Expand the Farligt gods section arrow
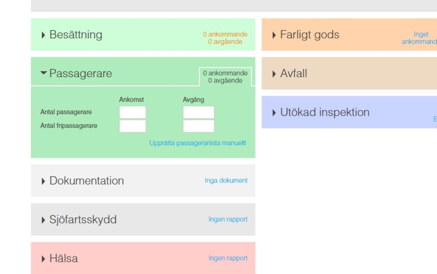The image size is (437, 274). (274, 35)
